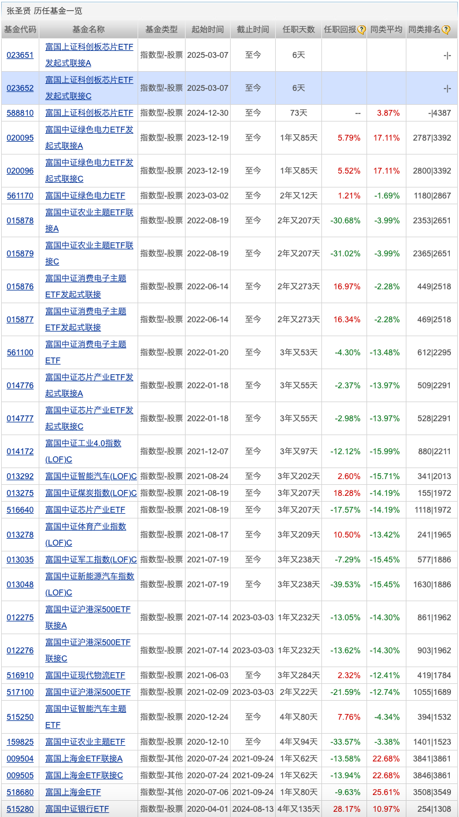This screenshot has width=459, height=817.
Task: Open fund code 015879 link
Action: 20,253
